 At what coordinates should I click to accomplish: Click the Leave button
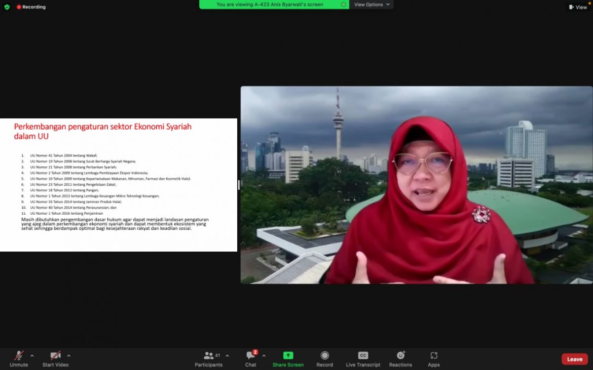coord(574,358)
